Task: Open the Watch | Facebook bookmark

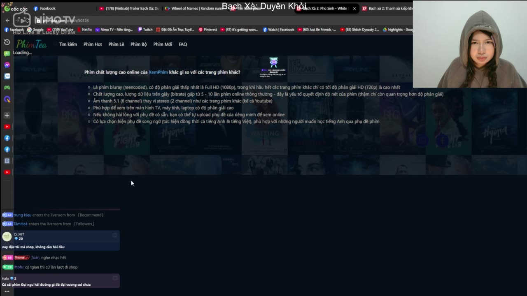Action: 278,30
